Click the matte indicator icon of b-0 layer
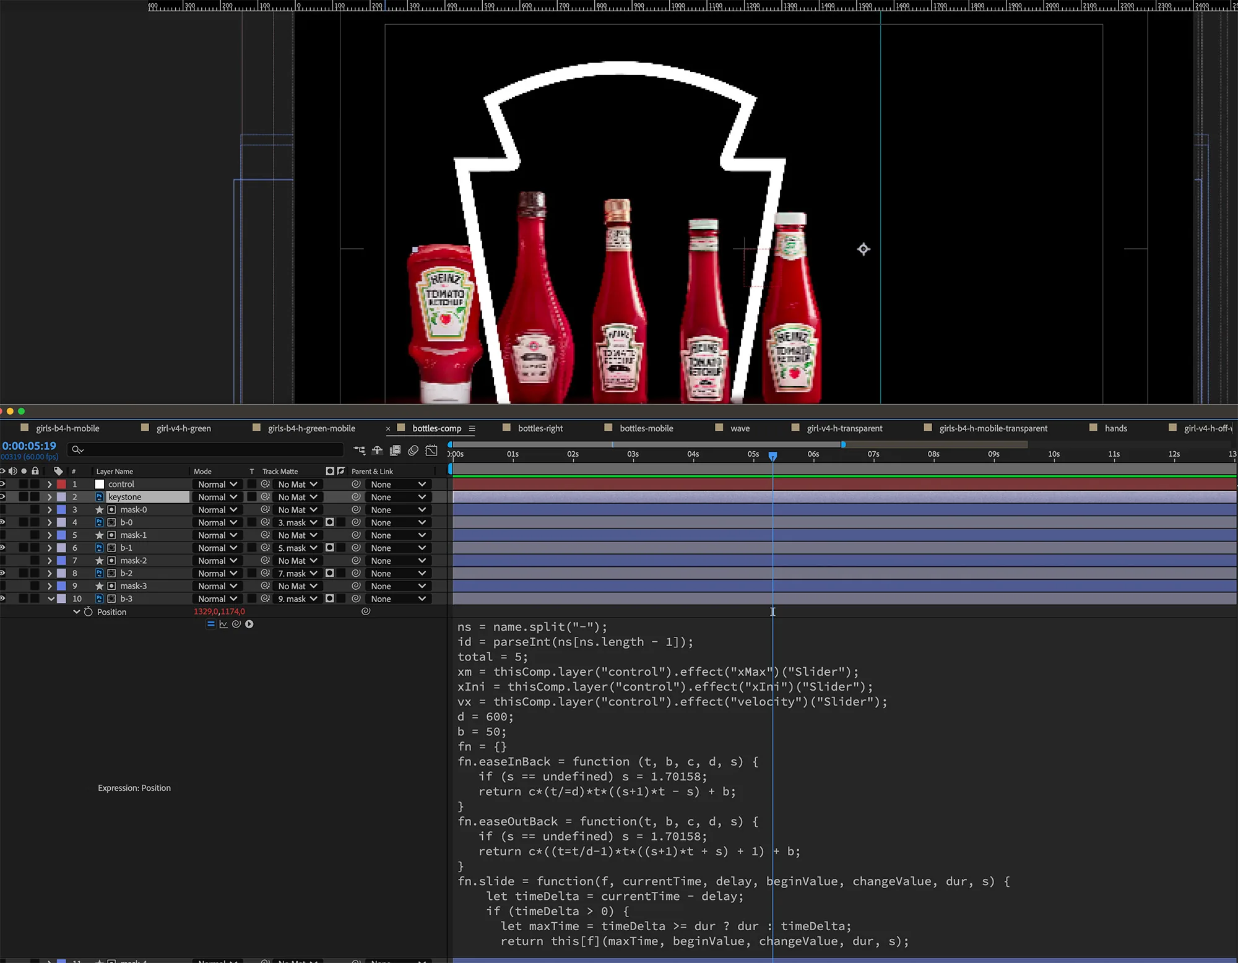 coord(111,522)
